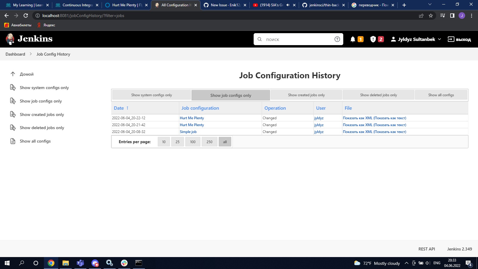This screenshot has height=269, width=478.
Task: Set entries per page to all
Action: pyautogui.click(x=225, y=142)
